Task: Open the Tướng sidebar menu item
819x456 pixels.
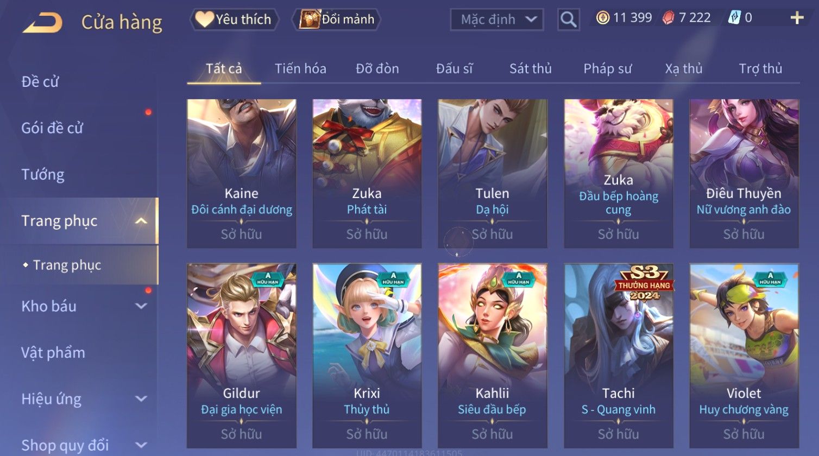Action: tap(43, 174)
